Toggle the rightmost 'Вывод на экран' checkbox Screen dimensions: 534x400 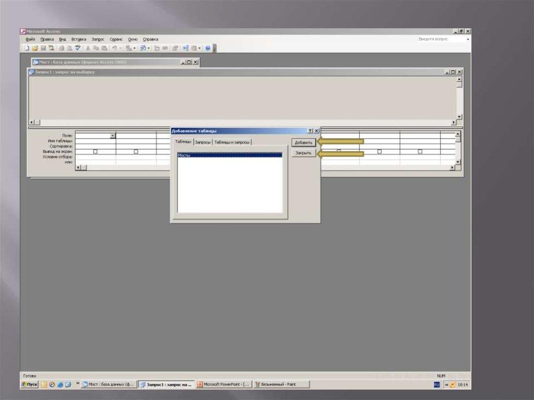pos(420,151)
